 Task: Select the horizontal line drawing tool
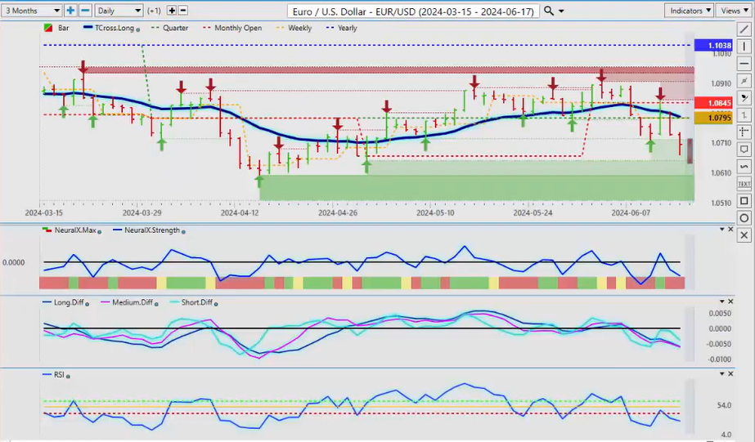coord(744,64)
